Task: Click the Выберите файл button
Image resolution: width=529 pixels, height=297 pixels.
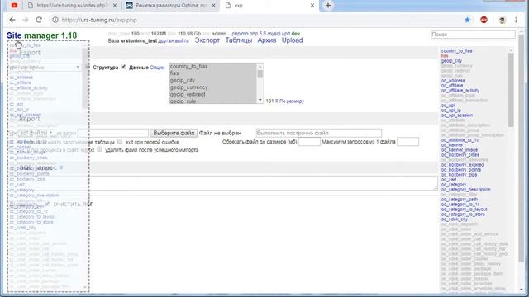Action: click(174, 133)
